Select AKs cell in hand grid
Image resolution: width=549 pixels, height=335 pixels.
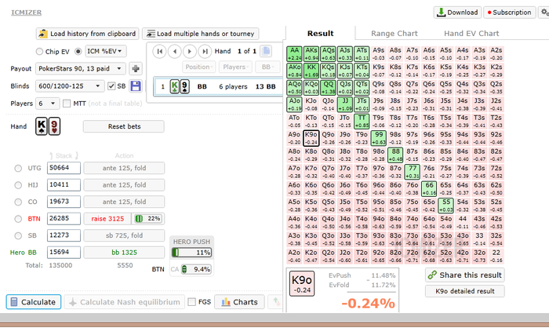311,54
